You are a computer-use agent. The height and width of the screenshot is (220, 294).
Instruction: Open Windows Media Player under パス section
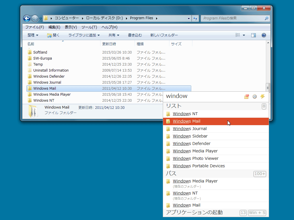point(216,184)
